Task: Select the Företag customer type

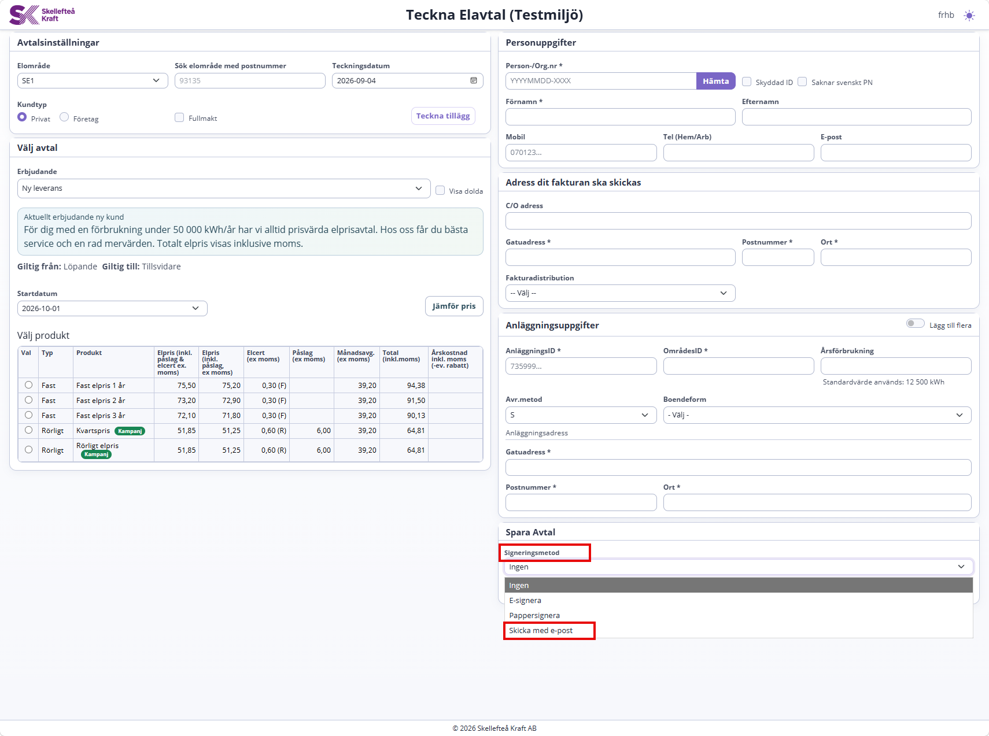Action: coord(64,117)
